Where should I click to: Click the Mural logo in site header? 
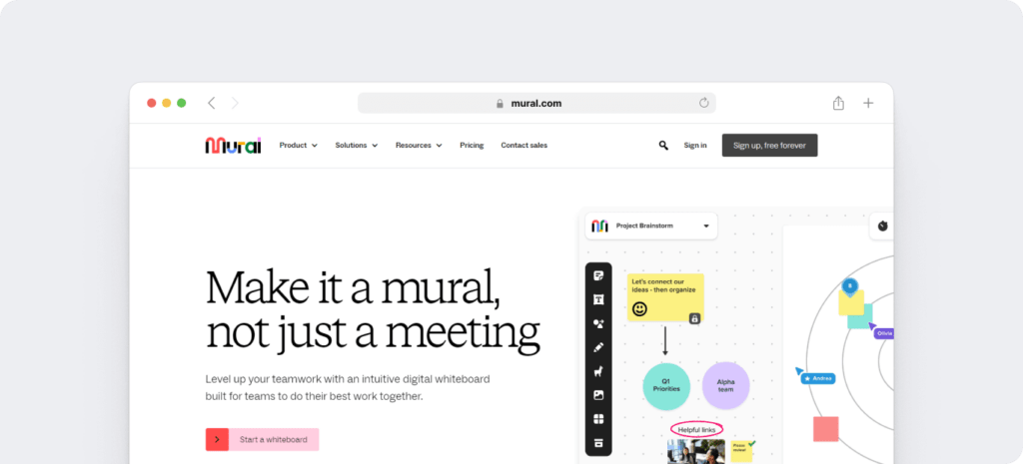pos(233,146)
